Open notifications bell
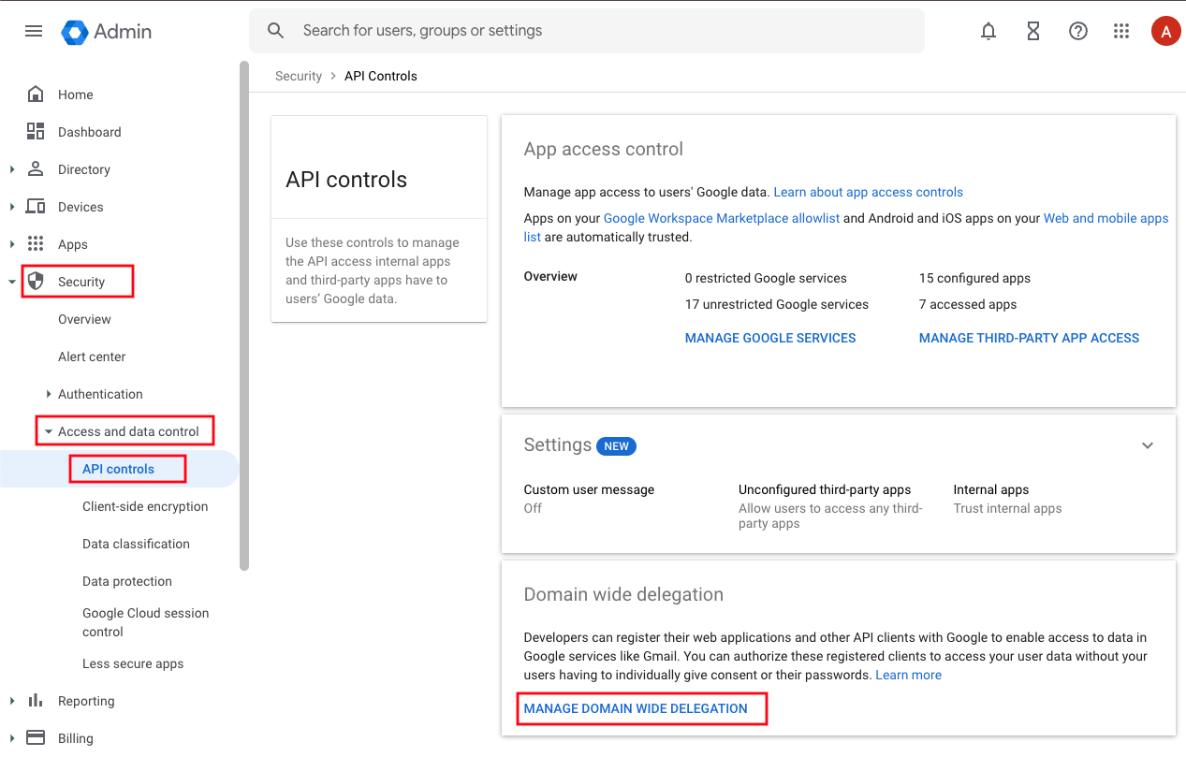Screen dimensions: 1186x757 988,31
